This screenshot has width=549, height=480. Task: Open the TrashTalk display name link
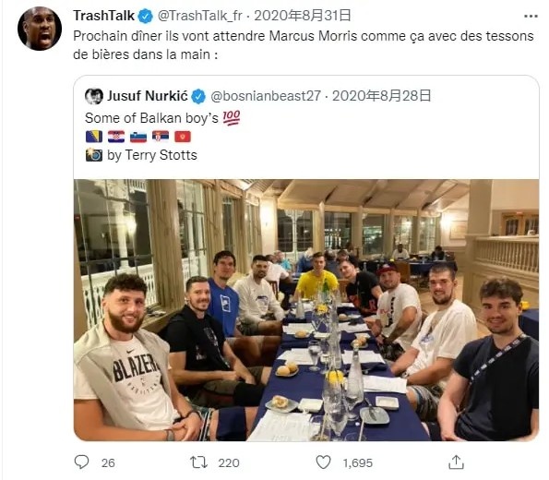(x=103, y=16)
